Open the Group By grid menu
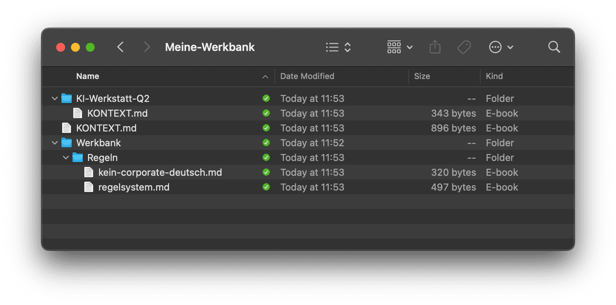The width and height of the screenshot is (616, 305). 400,47
